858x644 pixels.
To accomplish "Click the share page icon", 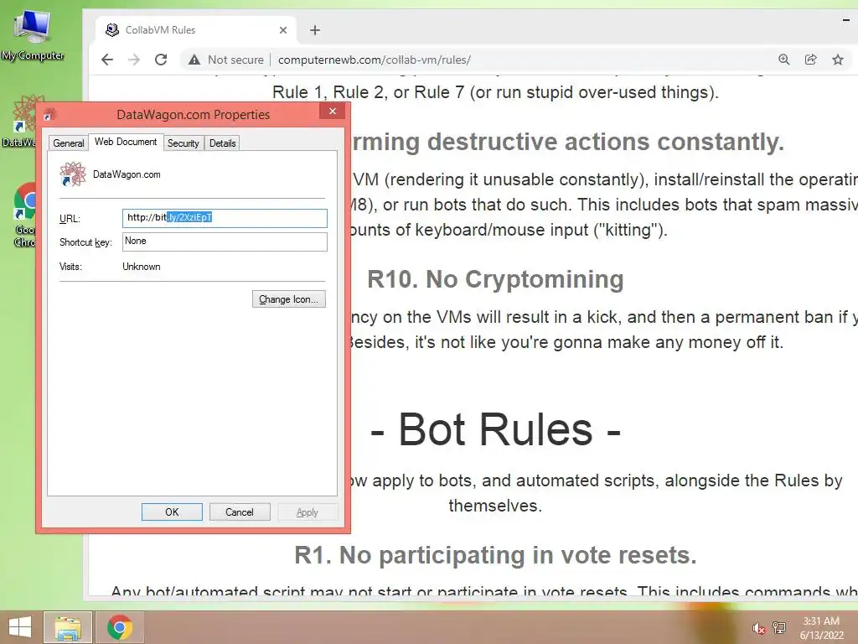I will click(x=810, y=60).
